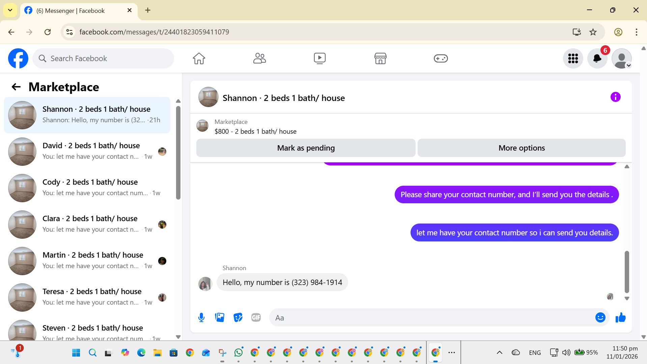Open WhatsApp from taskbar
This screenshot has width=647, height=364.
[238, 353]
